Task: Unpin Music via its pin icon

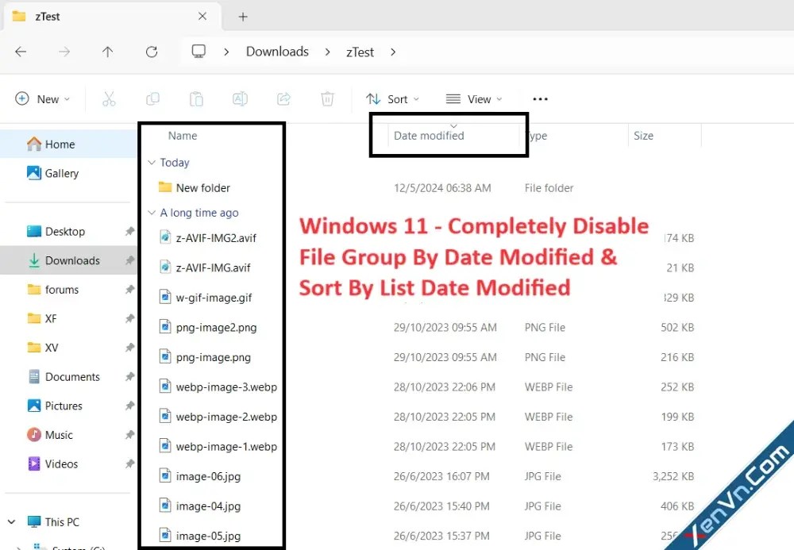Action: point(130,435)
